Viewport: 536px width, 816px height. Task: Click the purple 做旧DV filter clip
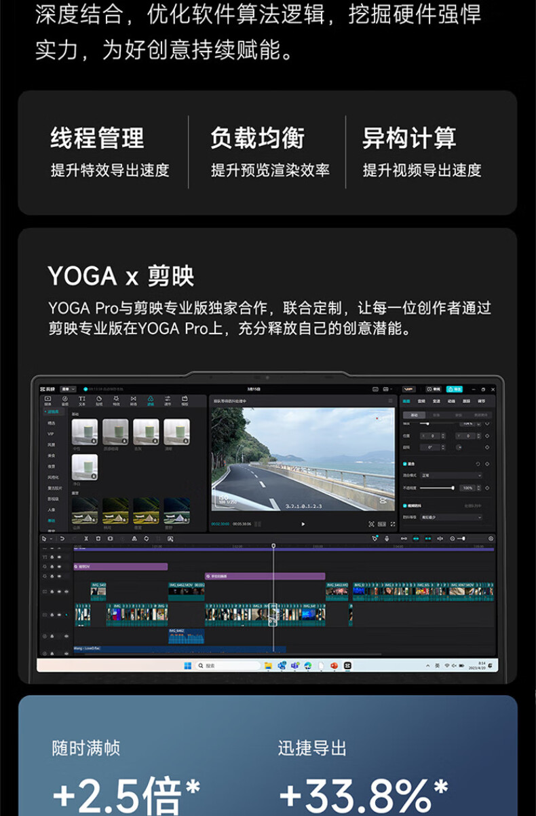(120, 566)
